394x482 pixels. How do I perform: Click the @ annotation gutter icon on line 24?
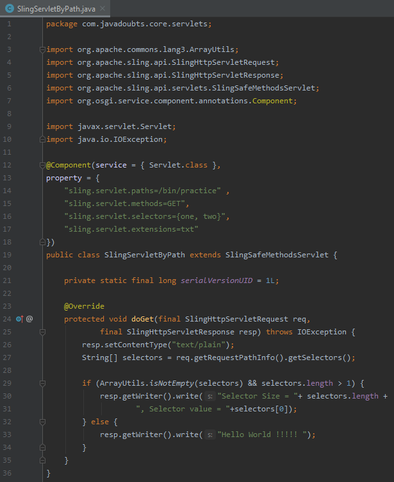[29, 319]
